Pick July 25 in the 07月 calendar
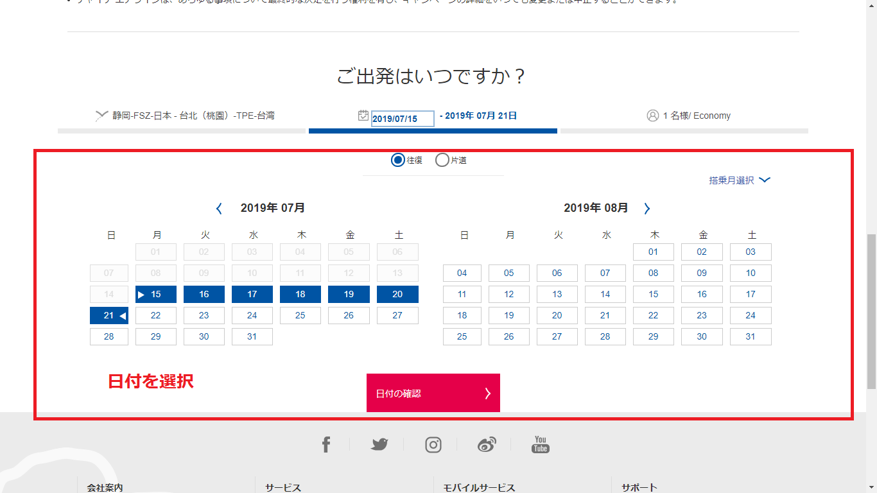 coord(300,315)
